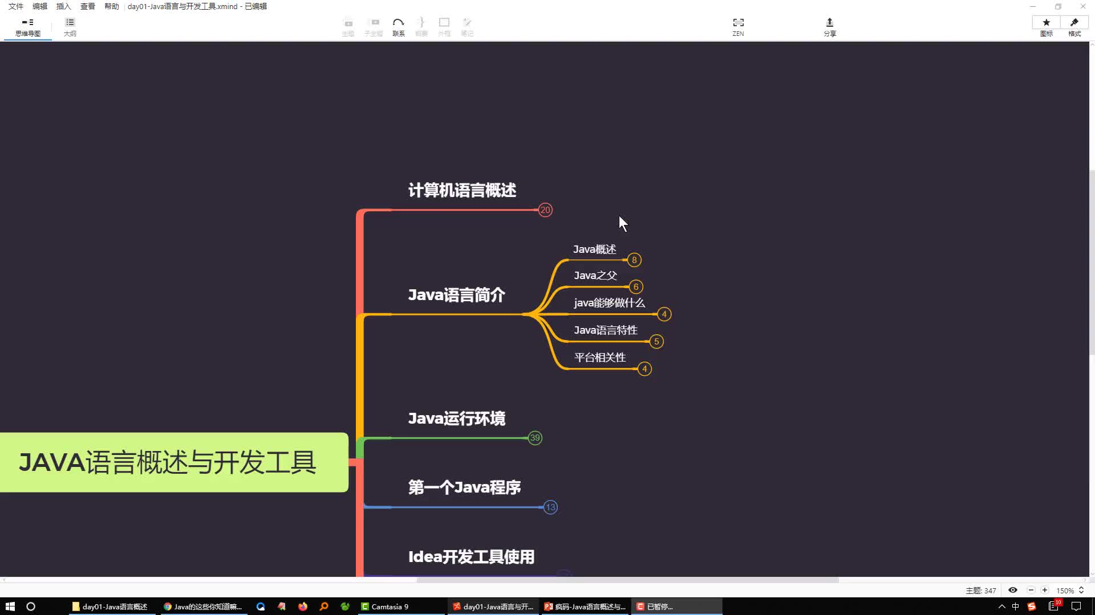Select the 平台相关性 subtopic
1095x615 pixels.
(x=600, y=358)
